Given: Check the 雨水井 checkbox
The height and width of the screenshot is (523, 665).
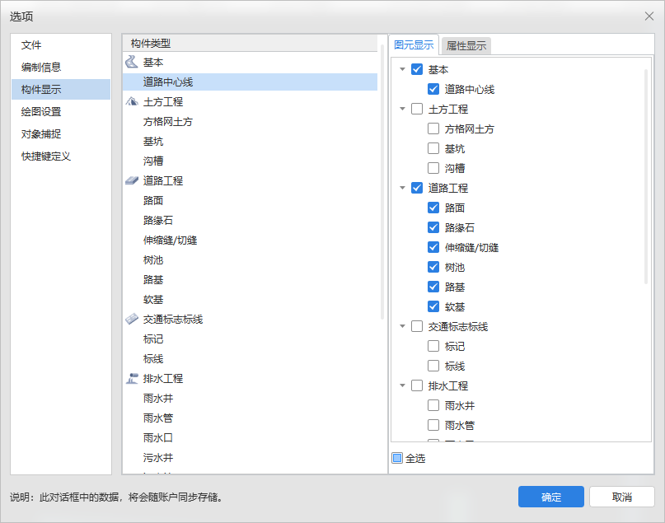Looking at the screenshot, I should [x=433, y=405].
